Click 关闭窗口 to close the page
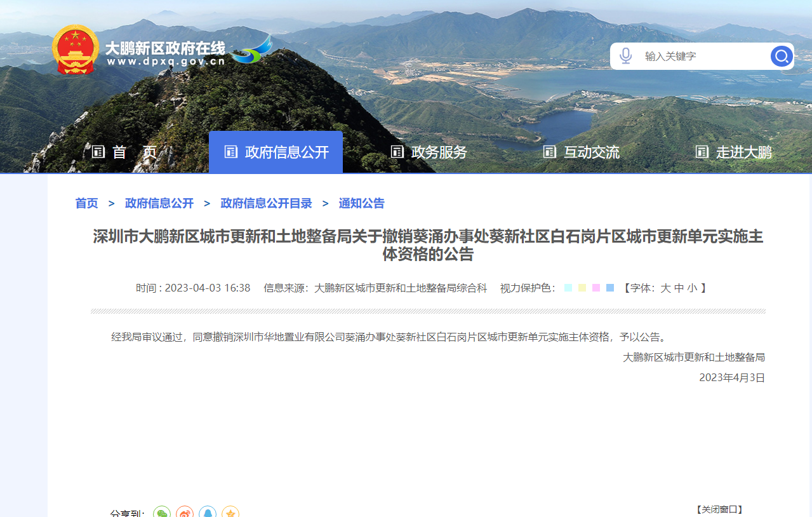The width and height of the screenshot is (812, 517). pos(719,509)
